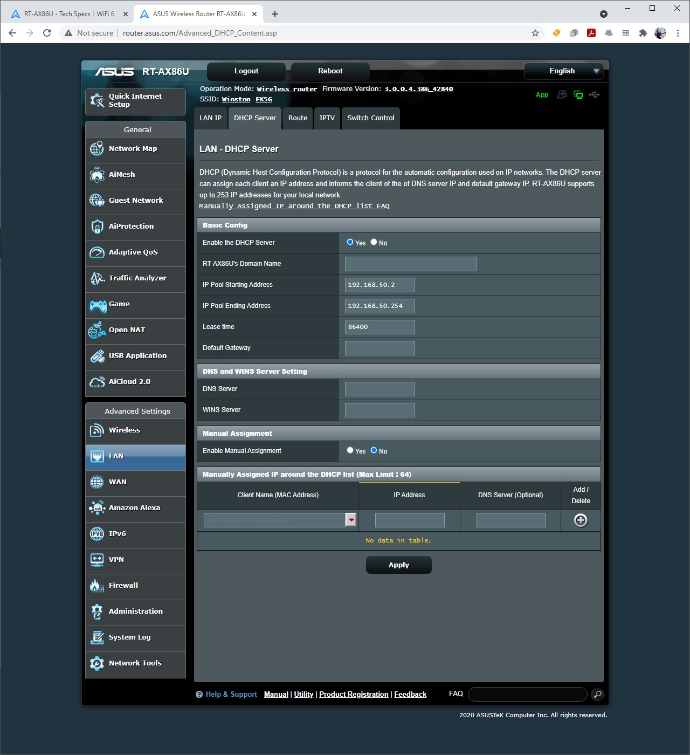Bookmark this page with the star icon

click(535, 33)
